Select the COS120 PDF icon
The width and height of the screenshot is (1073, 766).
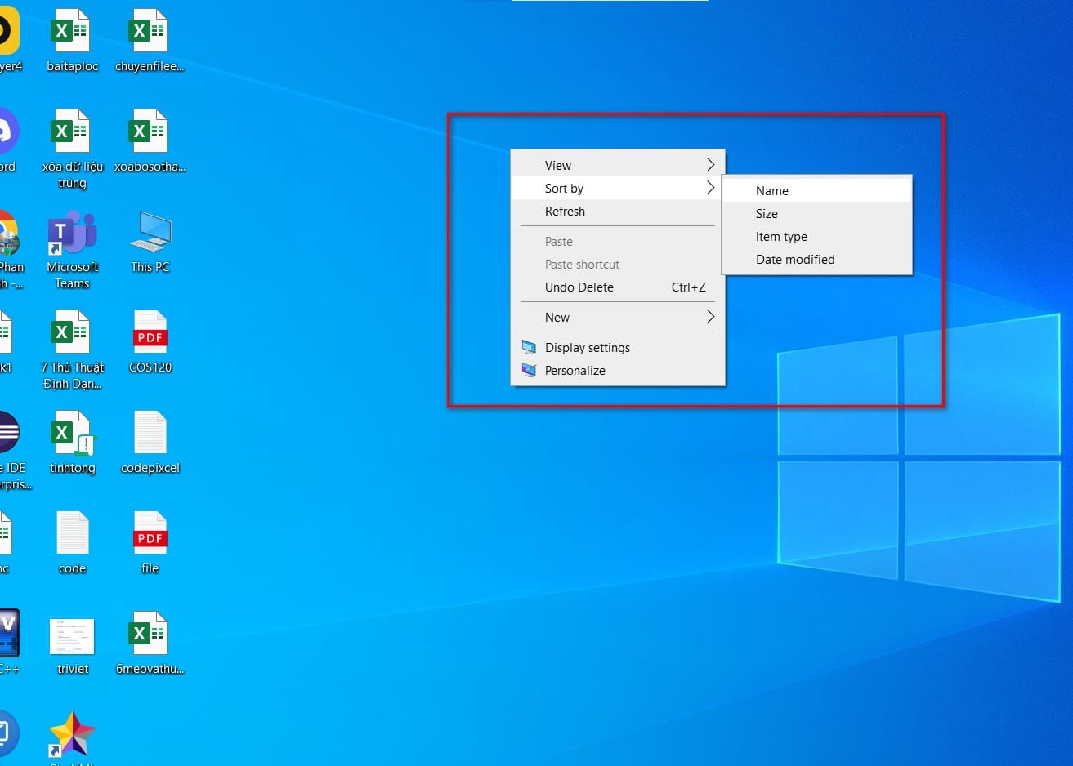(x=150, y=332)
